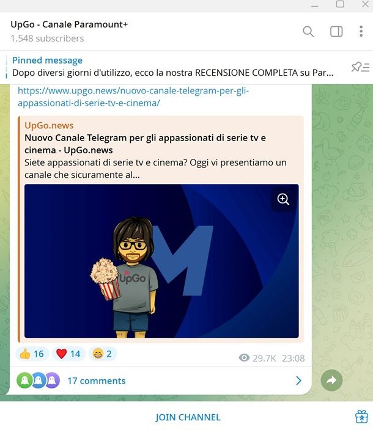Viewport: 373px width, 430px height.
Task: Open UpGo - Canale Paramount+ channel info
Action: 69,24
